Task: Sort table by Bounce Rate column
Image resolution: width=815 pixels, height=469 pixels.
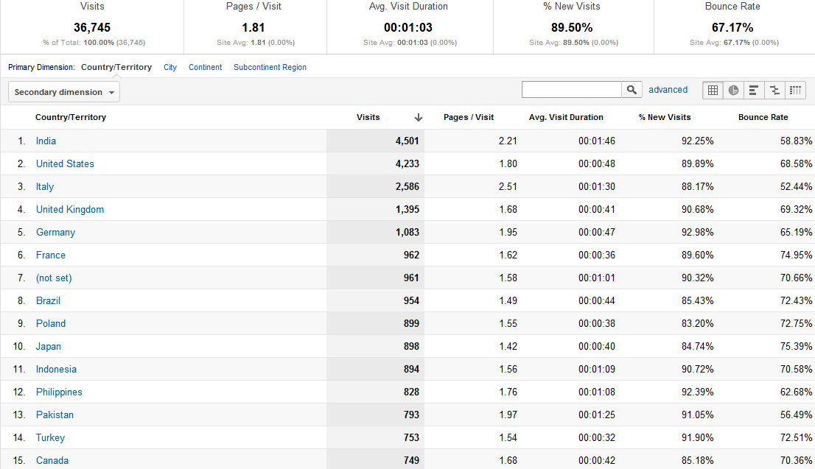Action: [763, 117]
